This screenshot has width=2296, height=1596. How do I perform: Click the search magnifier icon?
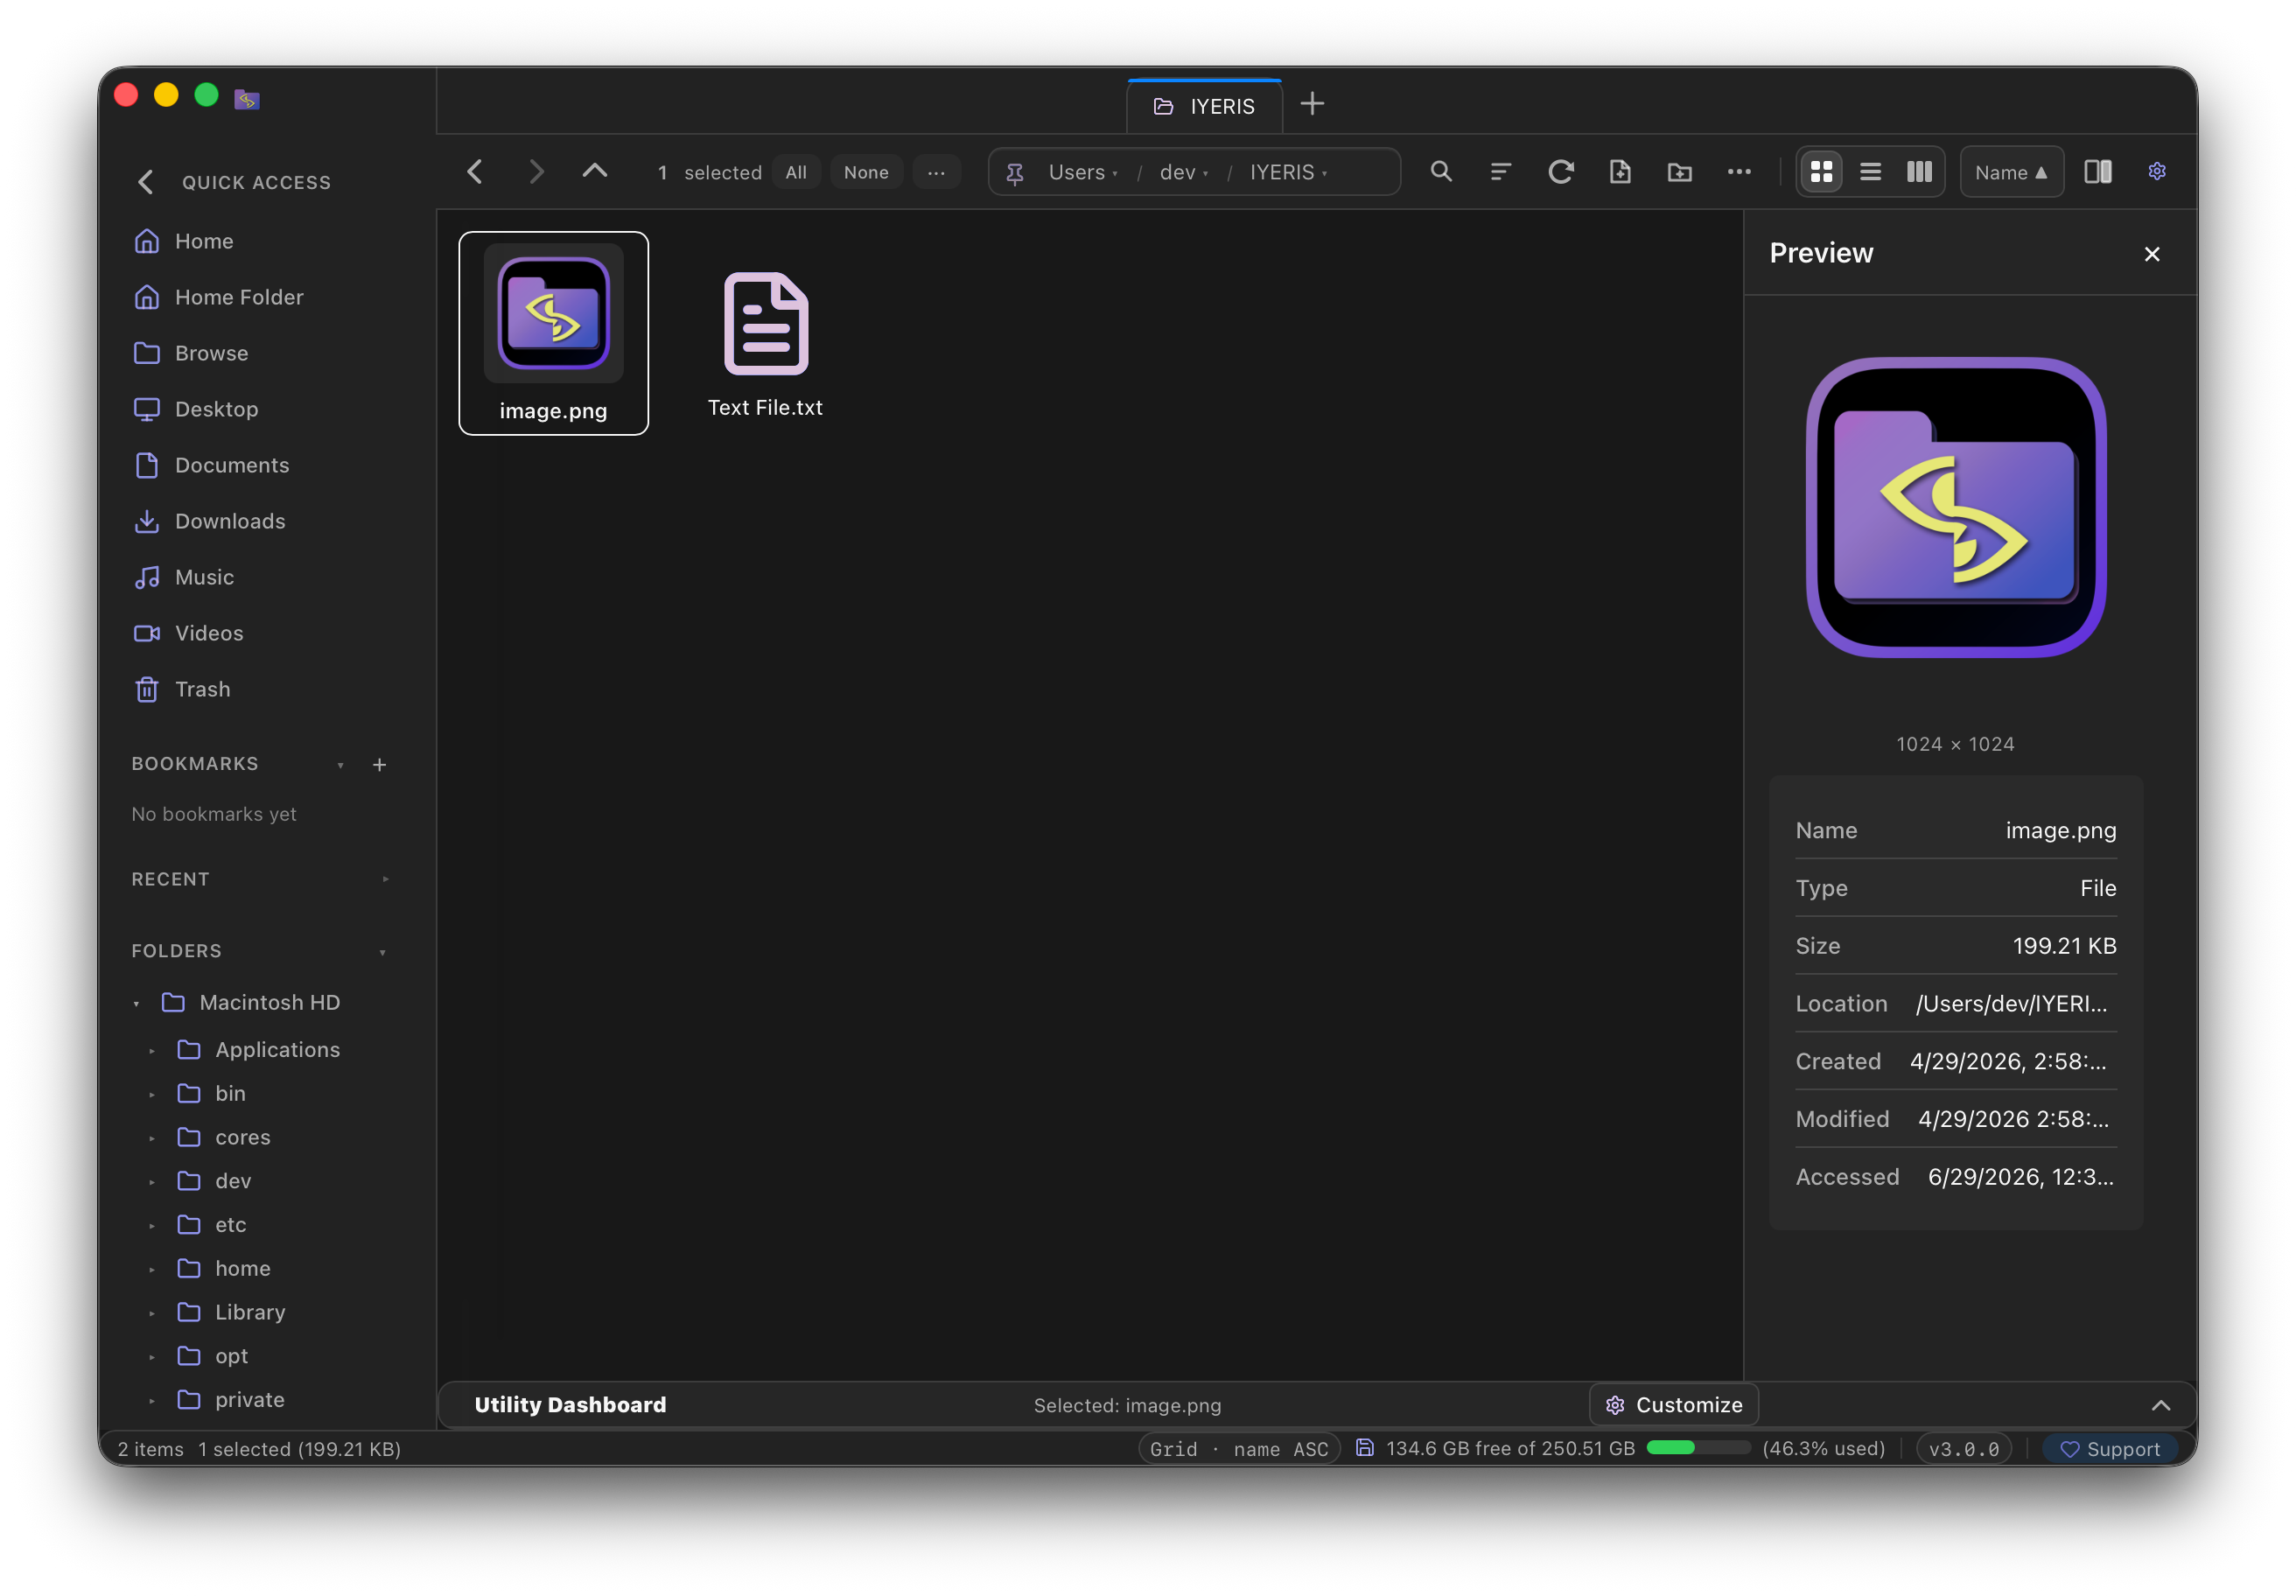1441,172
